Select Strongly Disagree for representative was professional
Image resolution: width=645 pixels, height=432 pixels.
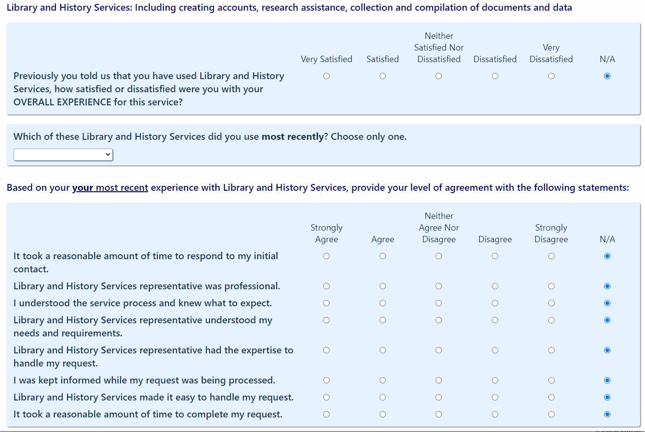click(551, 286)
